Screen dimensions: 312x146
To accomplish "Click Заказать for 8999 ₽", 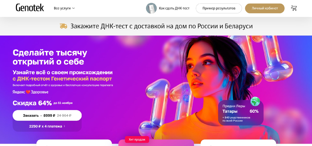I will click(47, 115).
